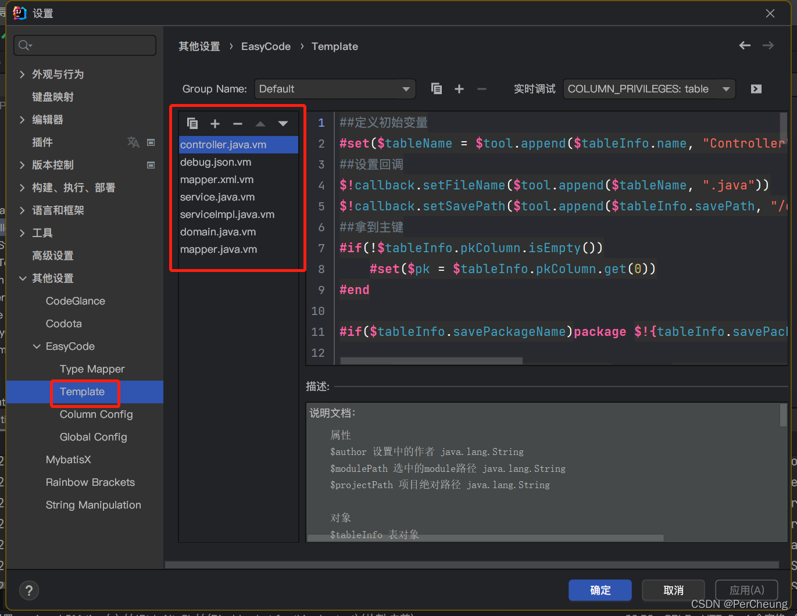Click EasyCode in the breadcrumb
This screenshot has height=616, width=797.
(x=266, y=46)
